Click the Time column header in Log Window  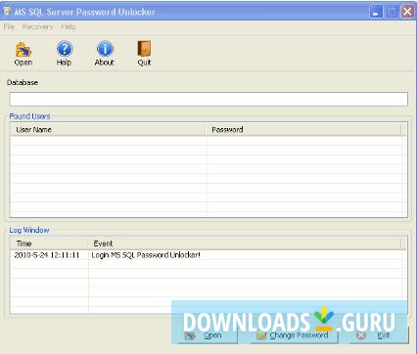click(49, 243)
